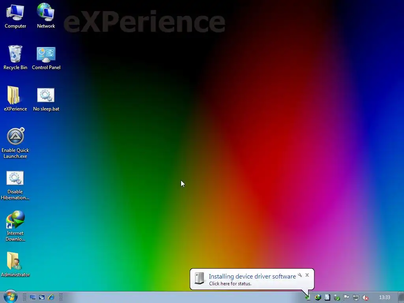This screenshot has height=303, width=404.
Task: Click the 13:33 taskbar clock
Action: [385, 297]
